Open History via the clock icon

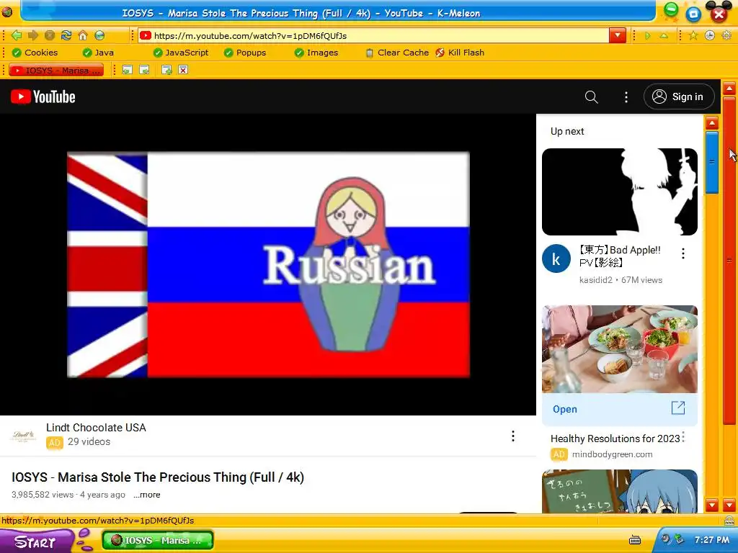[710, 35]
